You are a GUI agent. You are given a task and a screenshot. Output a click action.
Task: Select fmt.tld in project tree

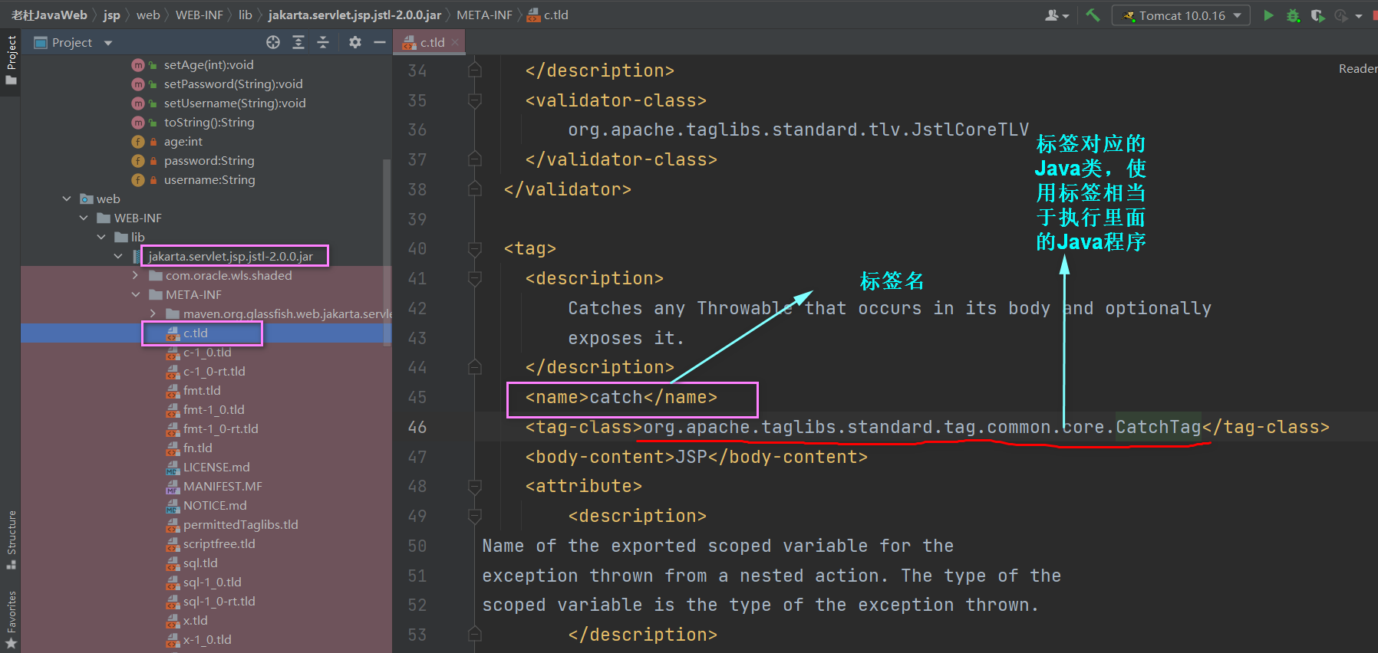(202, 391)
